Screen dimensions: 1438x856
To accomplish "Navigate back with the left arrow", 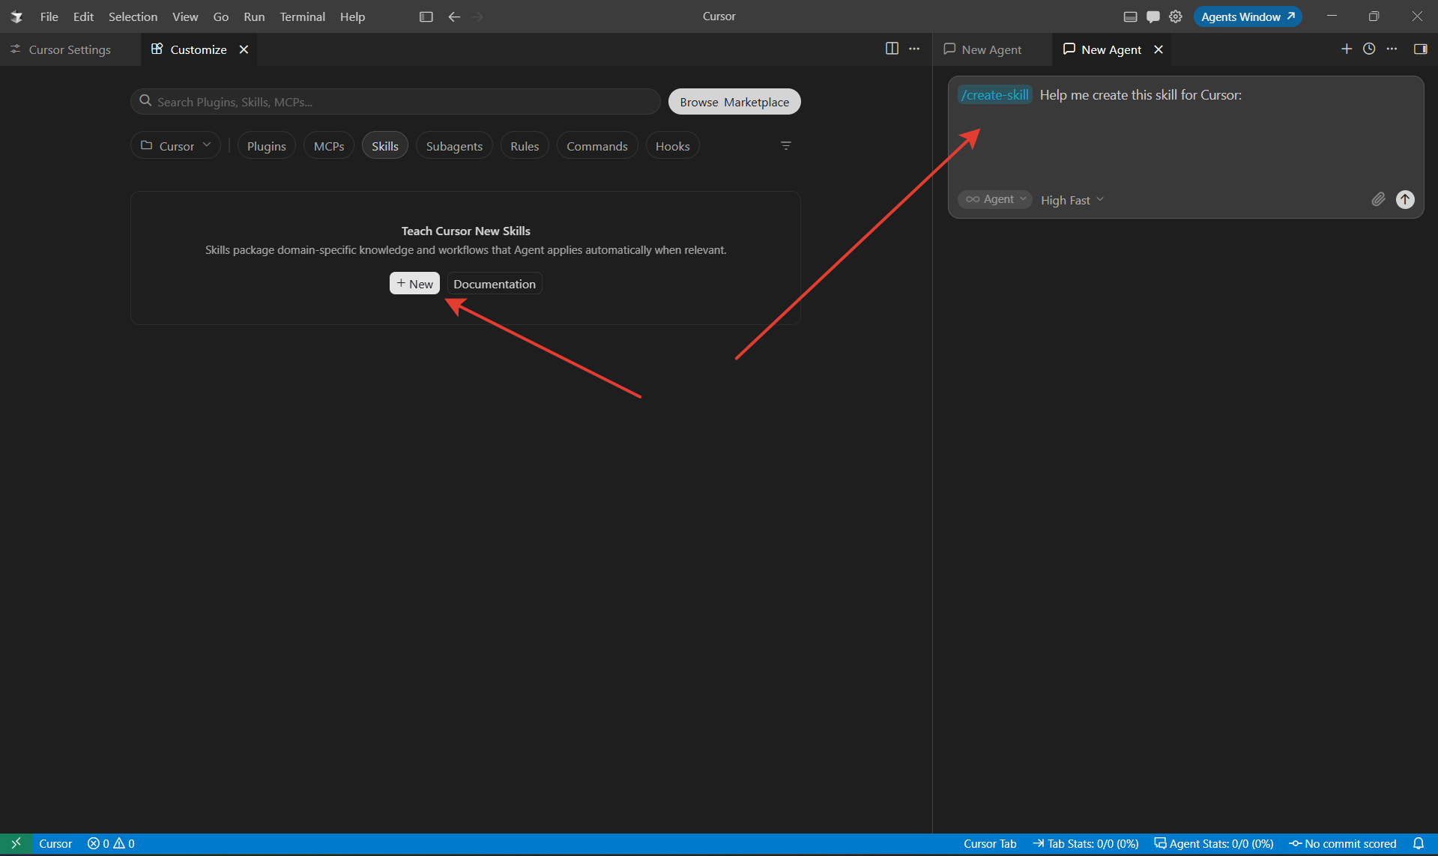I will point(454,16).
